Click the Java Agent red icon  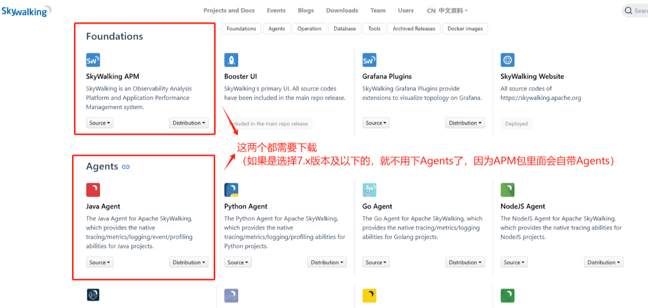pos(93,190)
